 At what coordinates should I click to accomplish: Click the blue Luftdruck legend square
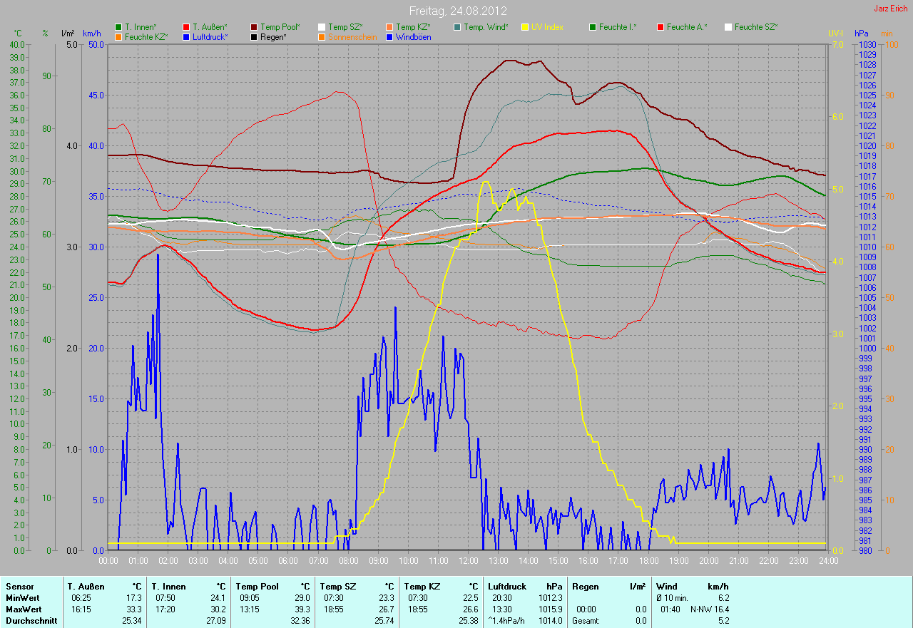click(x=186, y=36)
